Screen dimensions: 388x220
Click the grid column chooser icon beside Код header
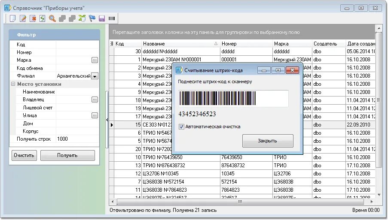point(112,44)
